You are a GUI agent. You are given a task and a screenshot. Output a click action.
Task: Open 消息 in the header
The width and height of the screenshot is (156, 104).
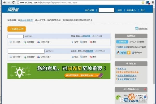click(120, 10)
